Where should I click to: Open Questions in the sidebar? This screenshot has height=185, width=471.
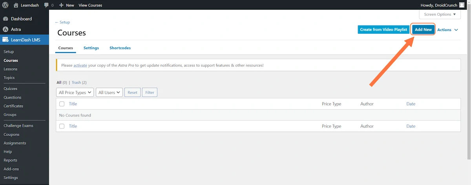pos(12,97)
